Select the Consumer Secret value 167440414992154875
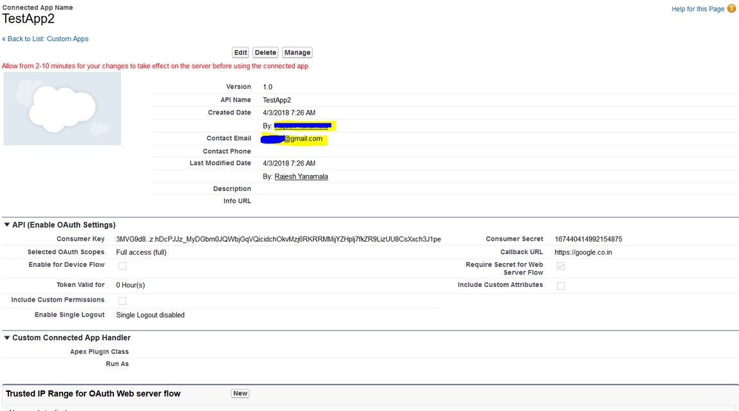Viewport: 739px width, 411px height. [x=588, y=239]
